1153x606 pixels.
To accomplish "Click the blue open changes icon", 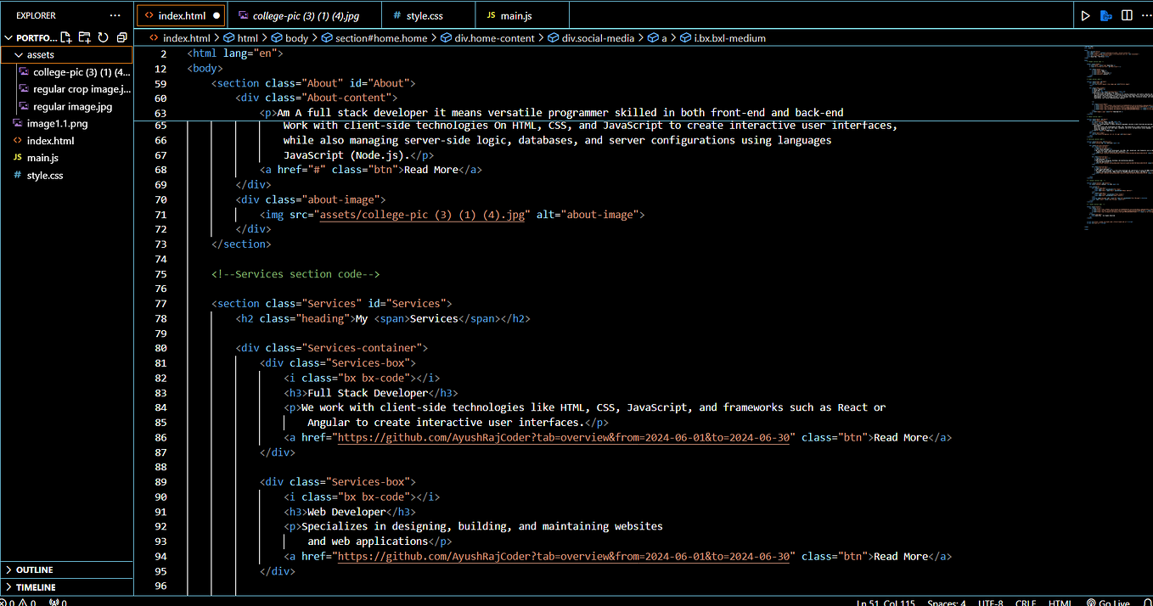I will tap(1106, 15).
